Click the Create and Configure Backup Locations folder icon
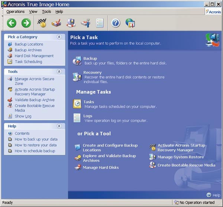This screenshot has height=207, width=223. point(78,147)
